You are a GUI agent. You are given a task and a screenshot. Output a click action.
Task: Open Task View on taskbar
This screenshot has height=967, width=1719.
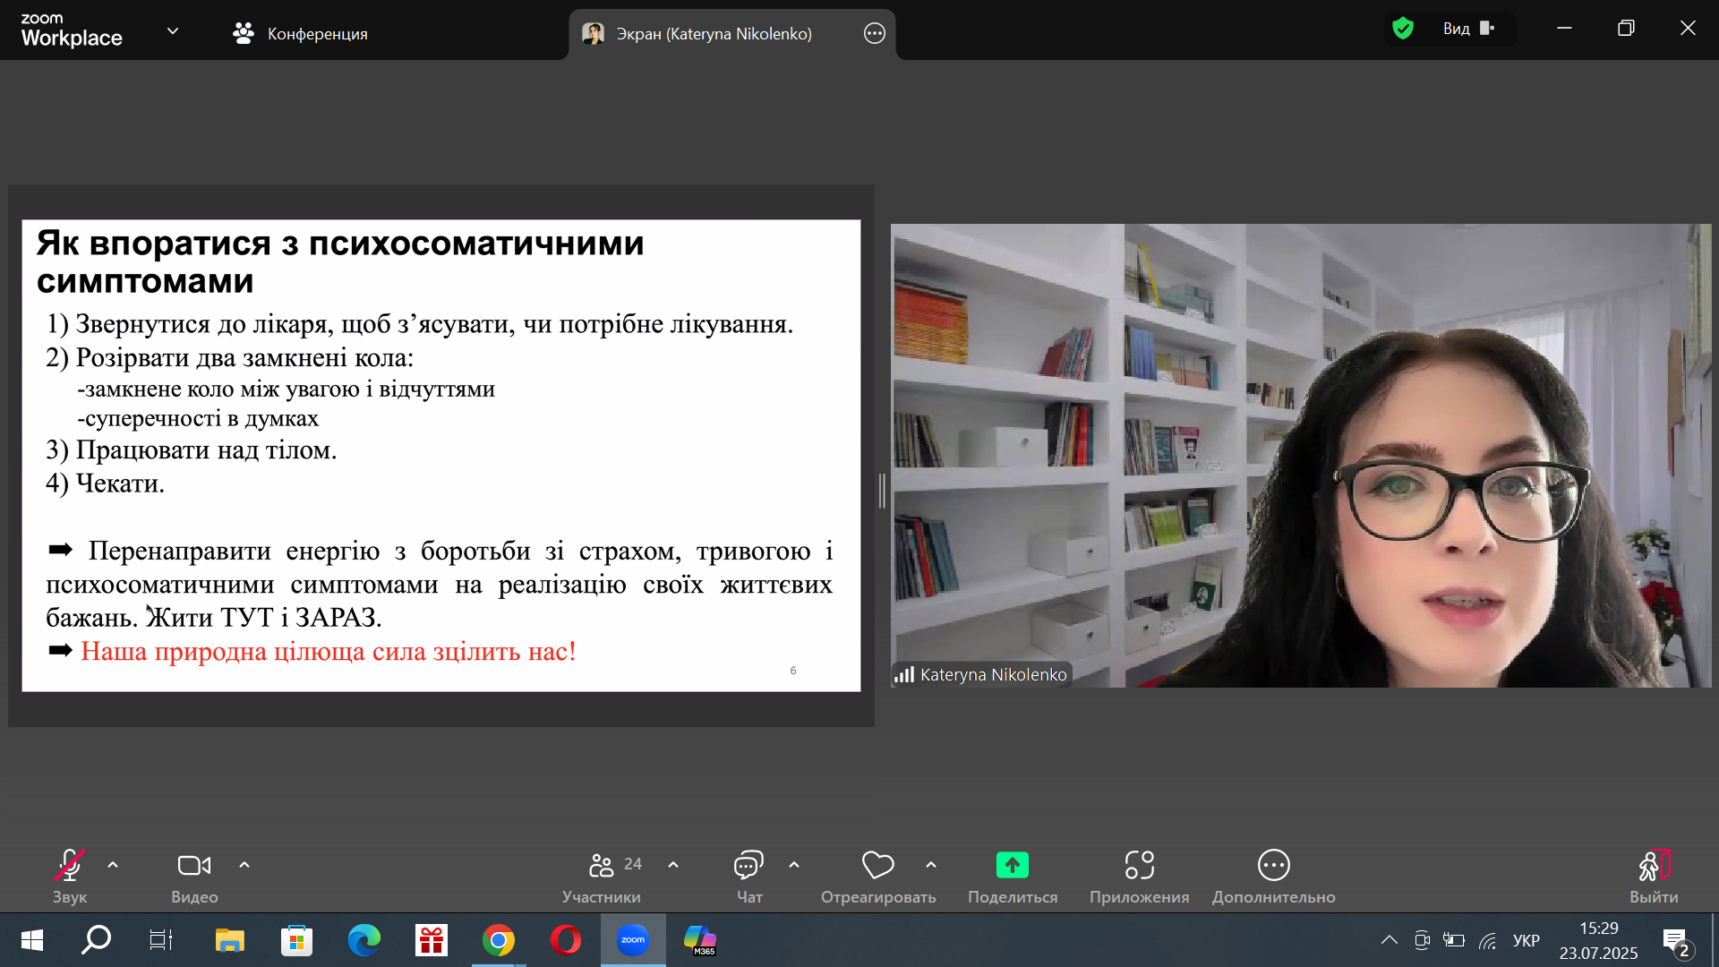coord(161,940)
